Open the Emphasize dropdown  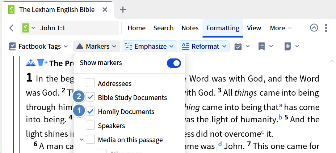149,47
